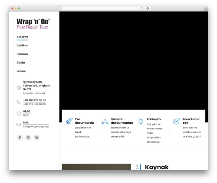
Task: Click the envelope mail icon
Action: [x=19, y=125]
